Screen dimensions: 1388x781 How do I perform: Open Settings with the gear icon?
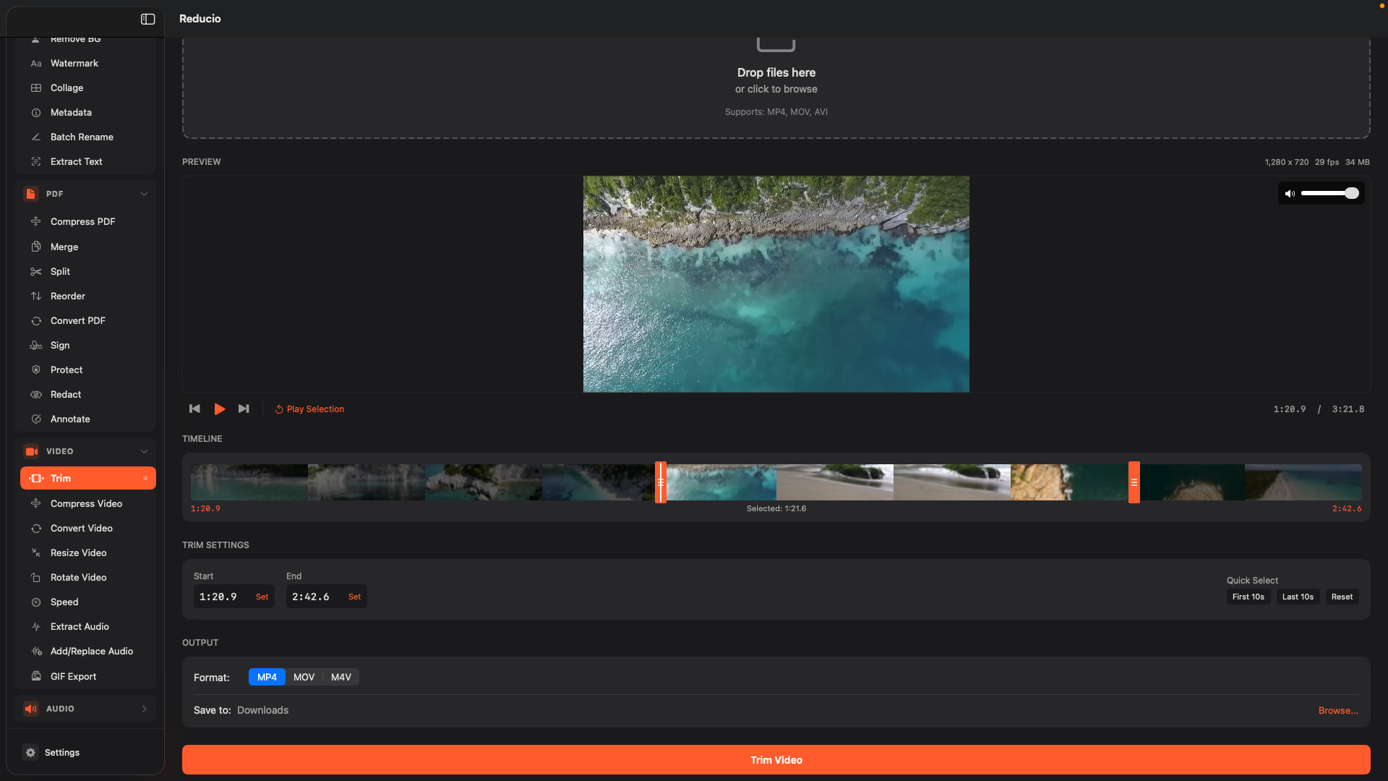pyautogui.click(x=30, y=752)
